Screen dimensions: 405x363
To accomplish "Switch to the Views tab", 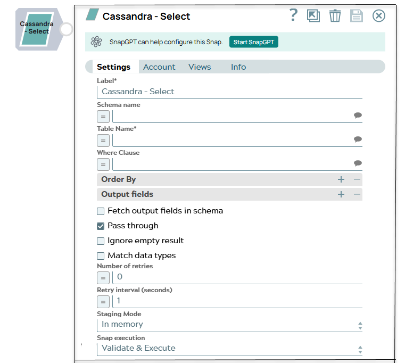I will 200,67.
